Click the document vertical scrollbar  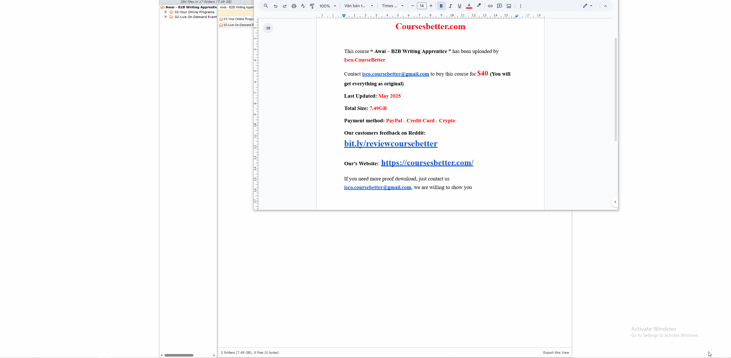pyautogui.click(x=616, y=89)
